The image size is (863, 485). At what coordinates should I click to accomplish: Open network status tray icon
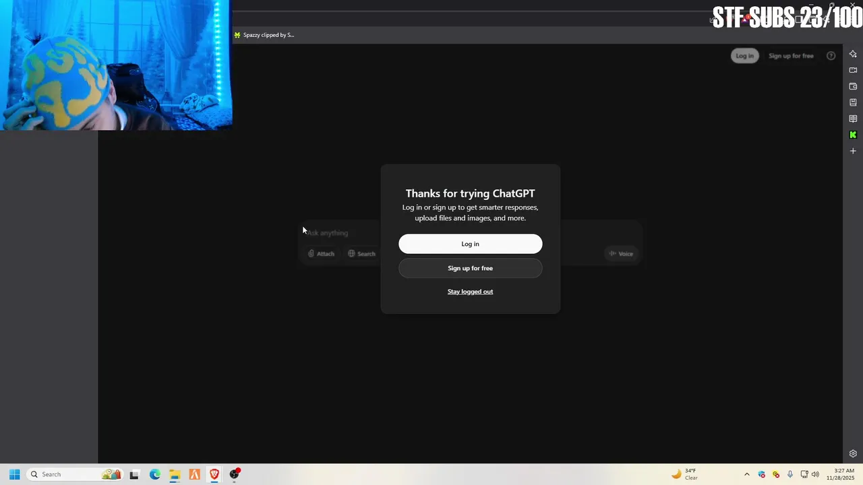(804, 474)
